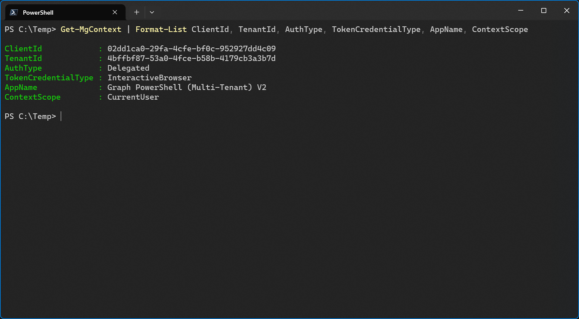Open a new tab with the plus button
The width and height of the screenshot is (579, 319).
pyautogui.click(x=137, y=12)
